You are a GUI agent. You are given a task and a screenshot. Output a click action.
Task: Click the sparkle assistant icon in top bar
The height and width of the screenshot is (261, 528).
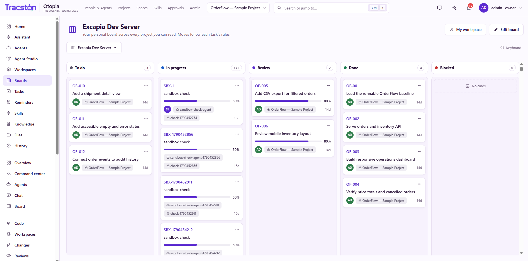[x=454, y=8]
